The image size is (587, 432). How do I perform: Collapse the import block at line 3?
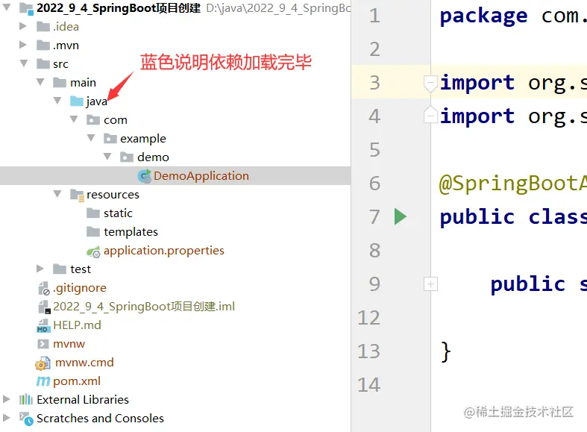click(x=430, y=83)
